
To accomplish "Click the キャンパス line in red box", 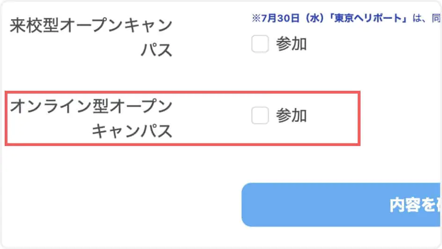I will (132, 132).
